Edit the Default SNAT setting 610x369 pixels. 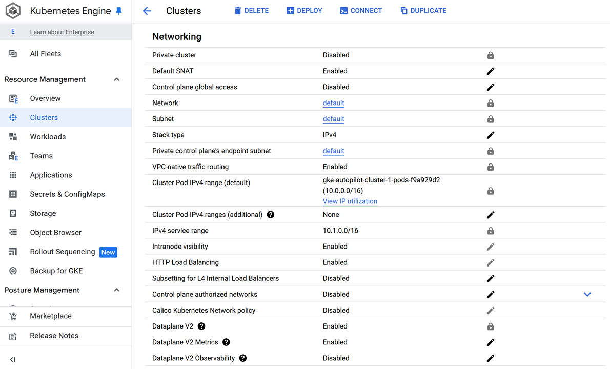491,71
